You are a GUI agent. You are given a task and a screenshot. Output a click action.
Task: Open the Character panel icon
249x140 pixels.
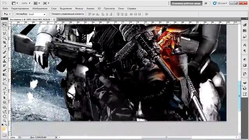(x=245, y=45)
